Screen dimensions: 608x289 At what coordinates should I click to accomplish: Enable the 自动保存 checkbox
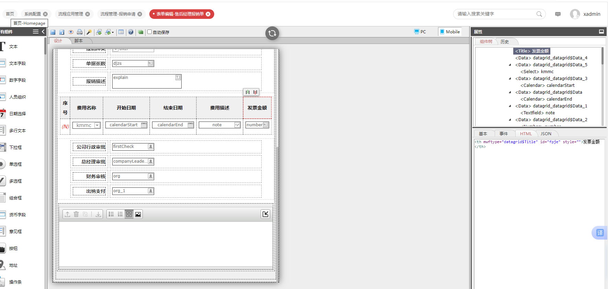pyautogui.click(x=150, y=32)
